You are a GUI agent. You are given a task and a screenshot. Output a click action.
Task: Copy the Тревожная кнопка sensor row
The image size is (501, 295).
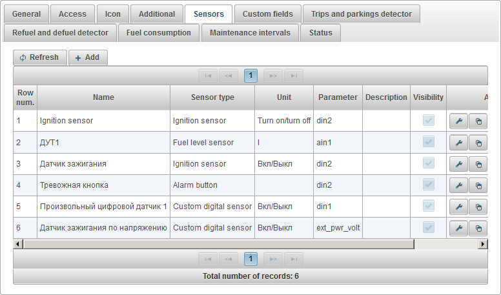coord(478,186)
